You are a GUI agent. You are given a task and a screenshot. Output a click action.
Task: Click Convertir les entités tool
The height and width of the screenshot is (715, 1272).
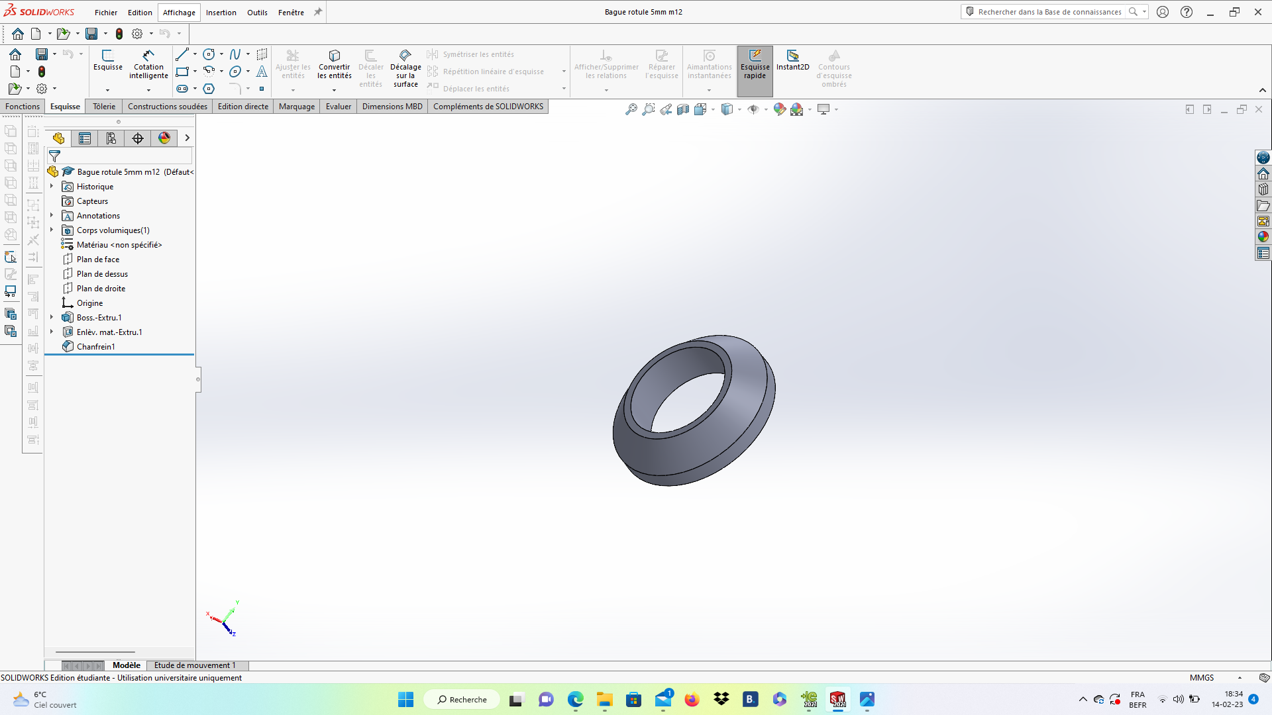334,64
